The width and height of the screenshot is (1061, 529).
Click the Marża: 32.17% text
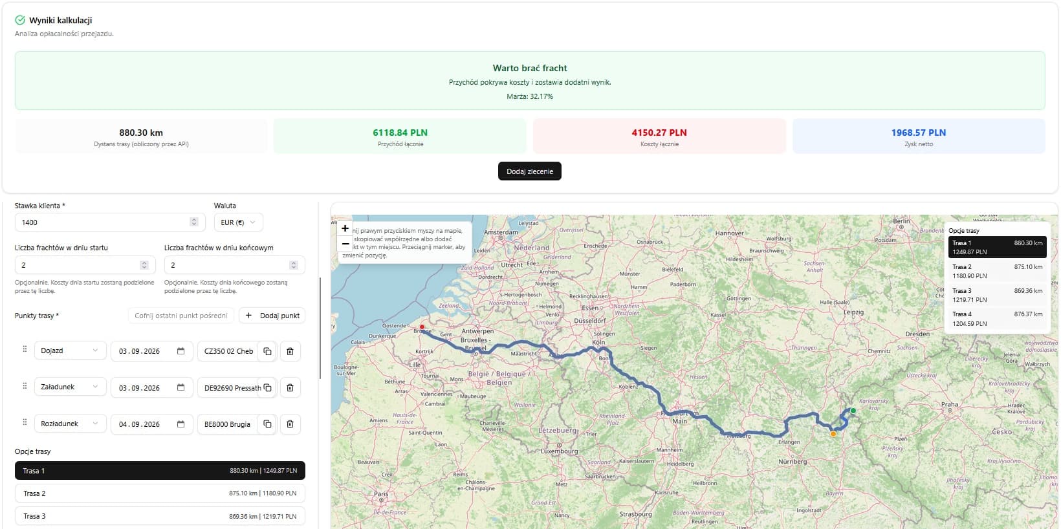[530, 96]
